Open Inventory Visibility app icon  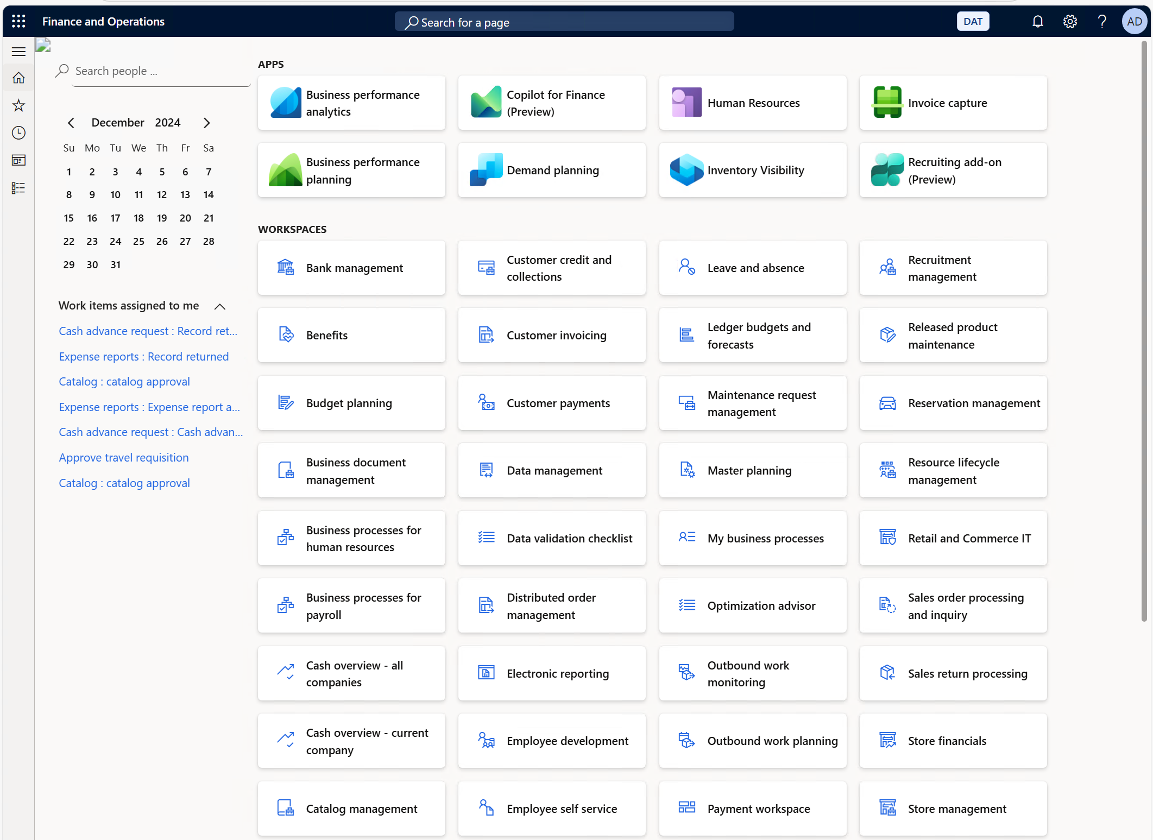(x=686, y=170)
